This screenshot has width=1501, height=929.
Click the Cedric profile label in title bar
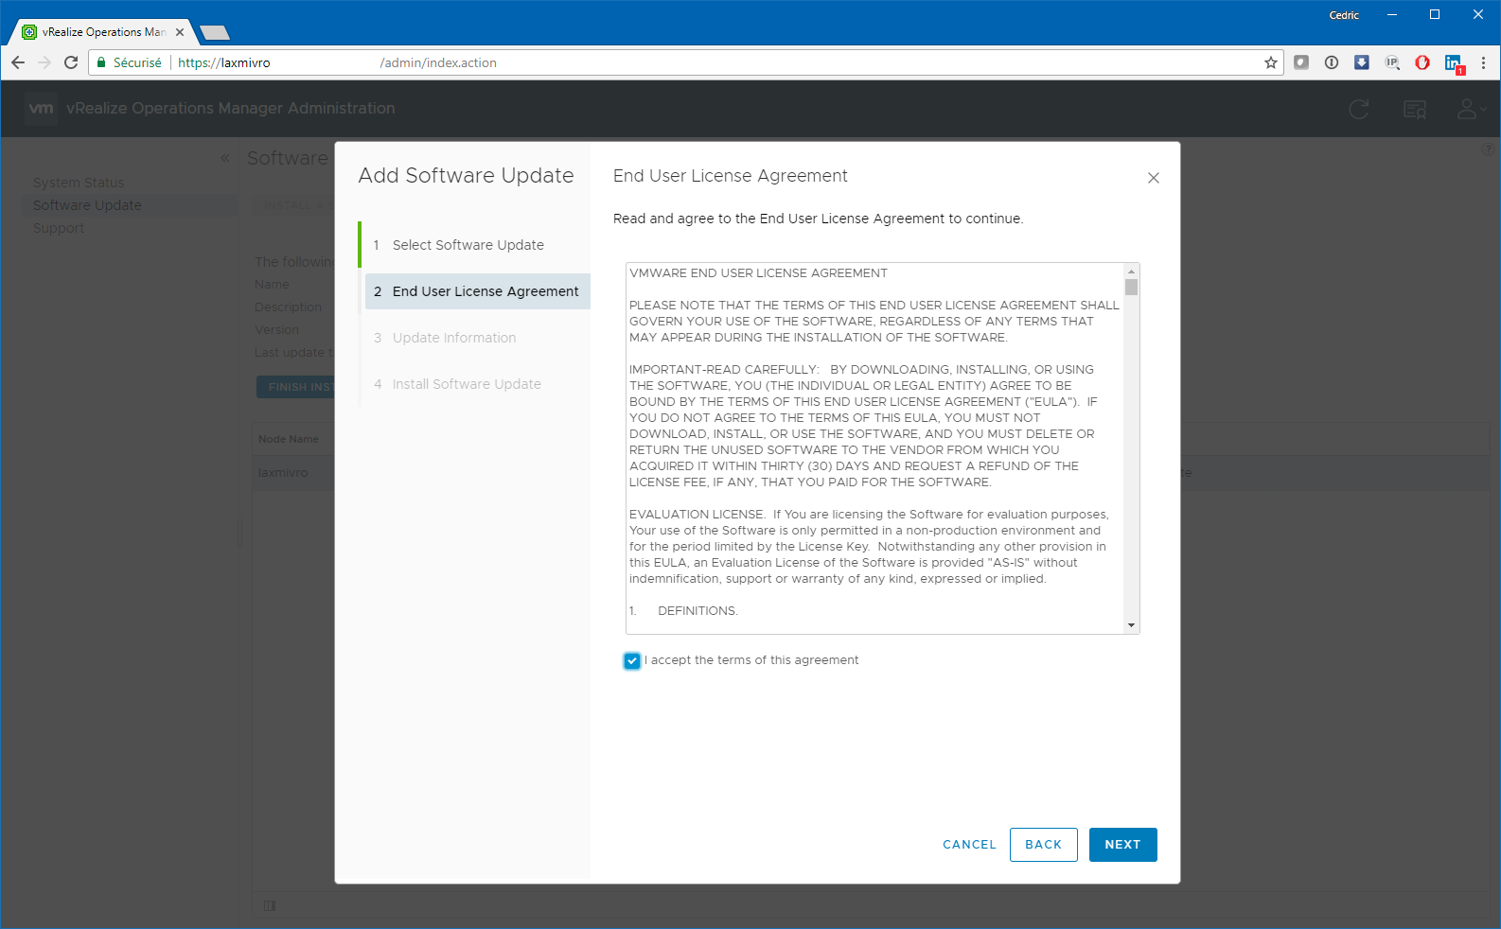pos(1344,15)
